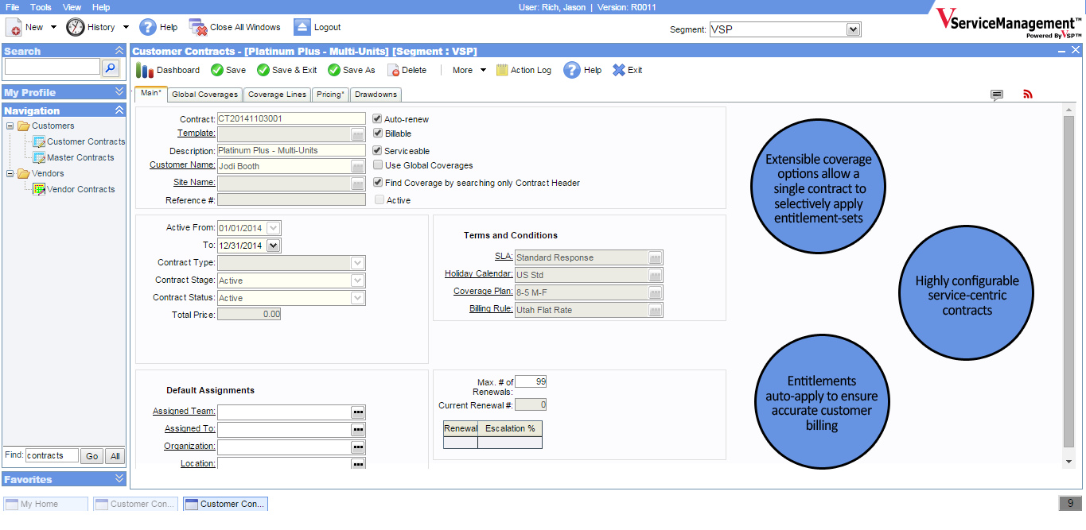Image resolution: width=1086 pixels, height=530 pixels.
Task: Open the View menu
Action: click(x=72, y=7)
